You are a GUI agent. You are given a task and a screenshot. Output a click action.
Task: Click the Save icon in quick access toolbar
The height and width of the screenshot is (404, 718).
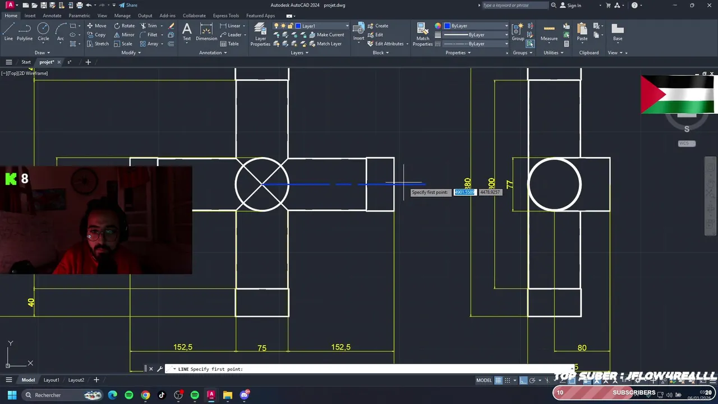tap(44, 5)
